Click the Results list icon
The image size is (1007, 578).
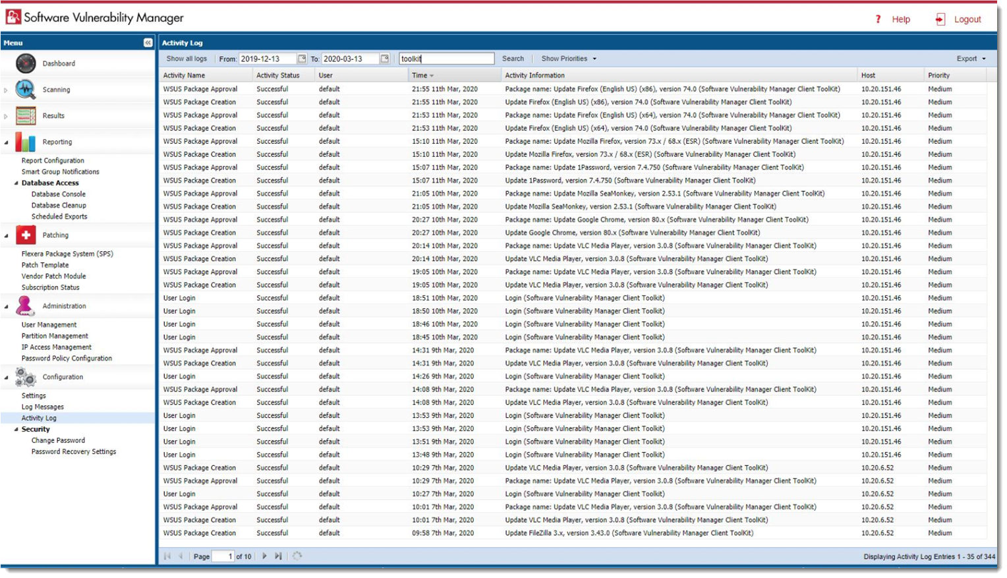point(26,116)
